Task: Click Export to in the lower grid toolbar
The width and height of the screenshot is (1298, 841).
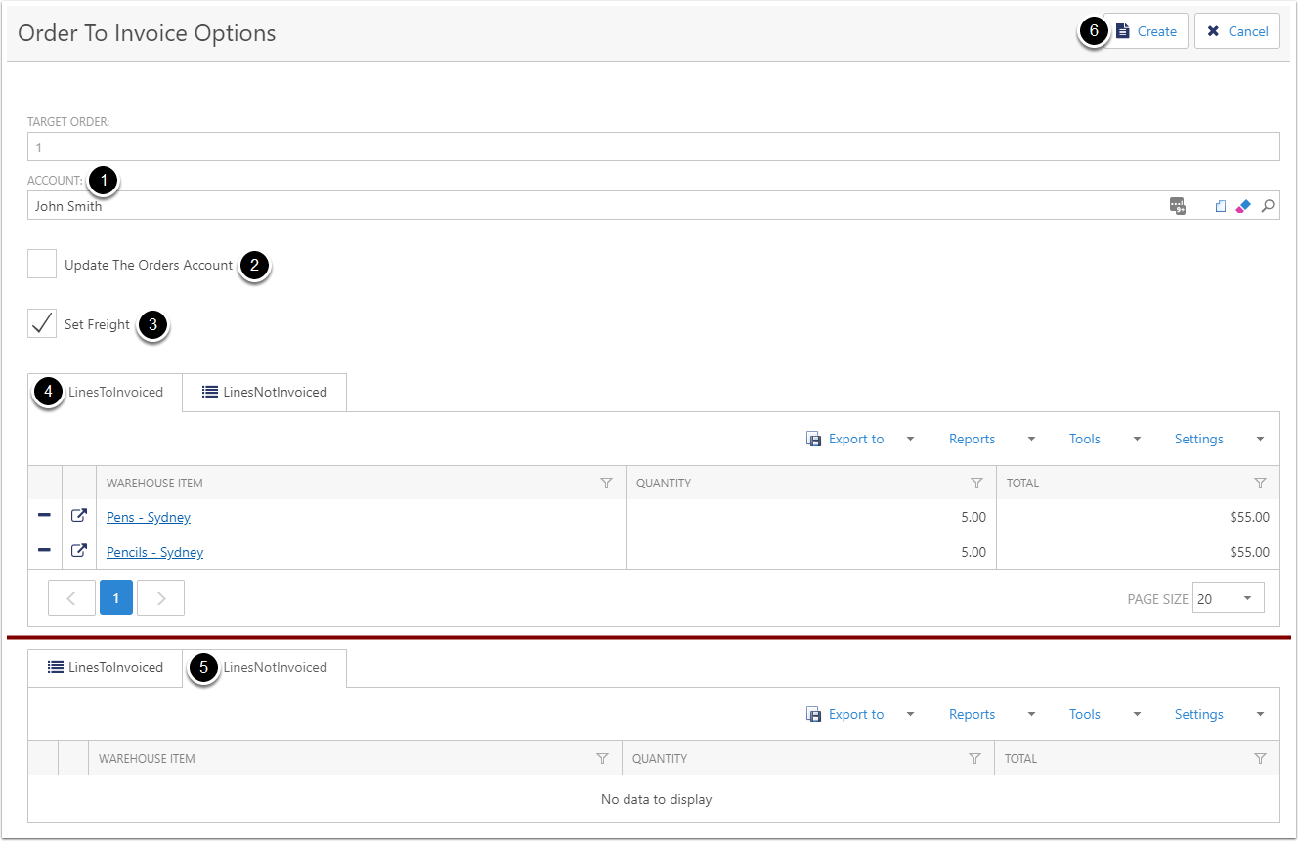Action: tap(845, 714)
